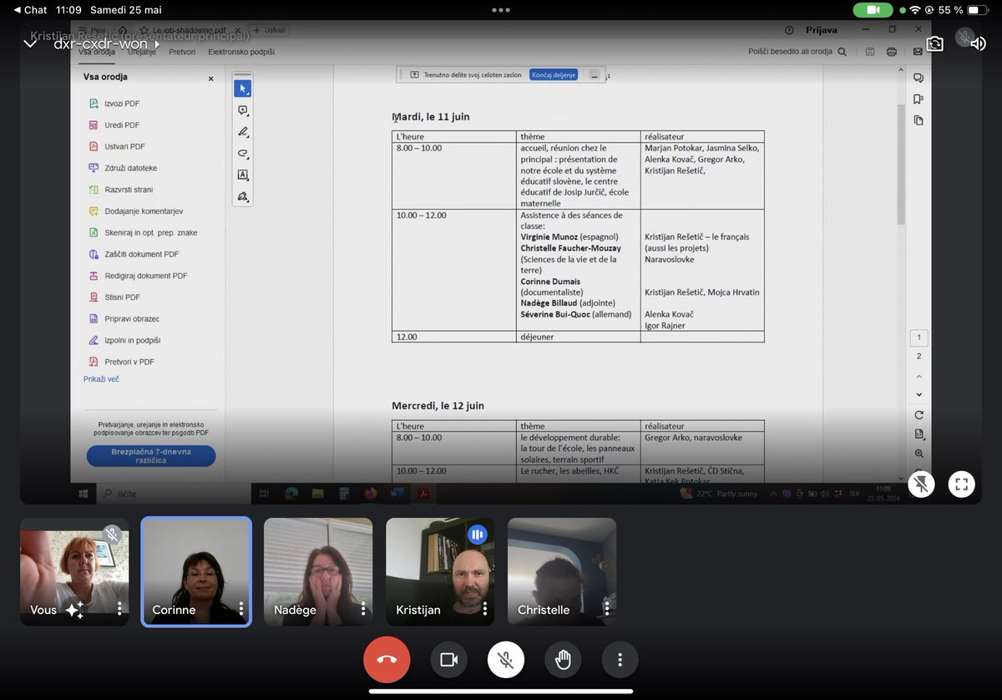Expand the presentation to full screen
Screen dimensions: 1002x700
(x=962, y=484)
